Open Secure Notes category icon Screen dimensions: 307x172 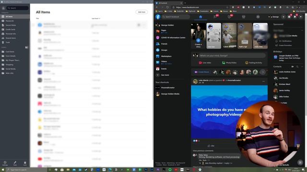pyautogui.click(x=3, y=25)
